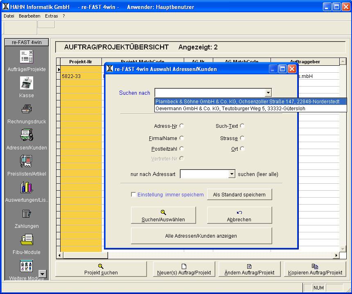This screenshot has width=352, height=294.
Task: Choose Plambeck & Söhne GmbH entry
Action: (x=250, y=101)
